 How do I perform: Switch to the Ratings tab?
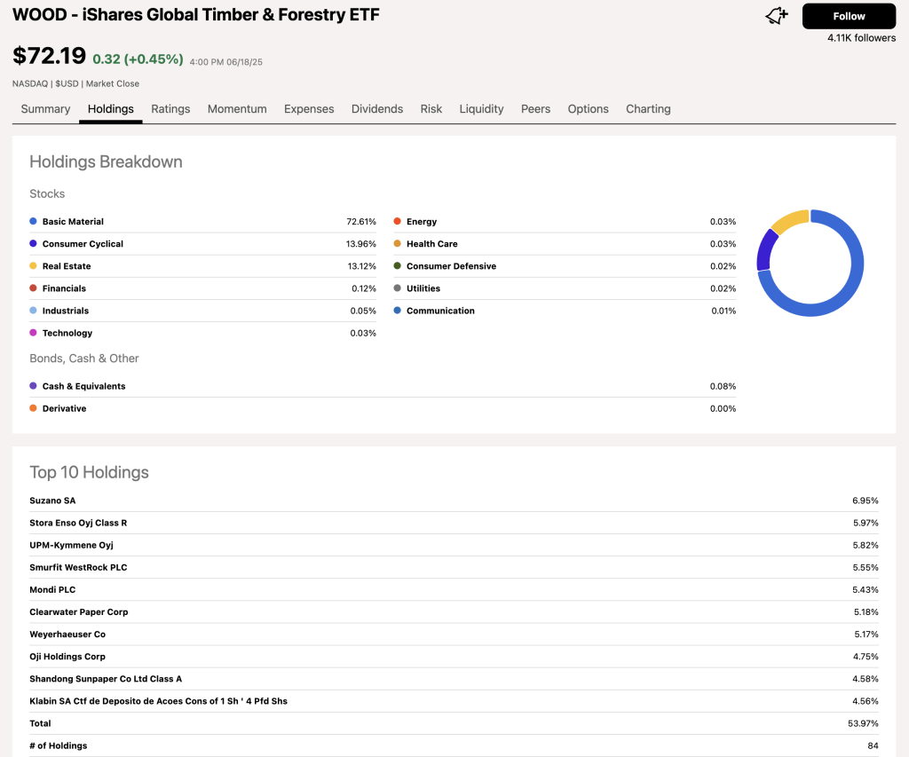(170, 109)
